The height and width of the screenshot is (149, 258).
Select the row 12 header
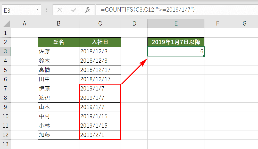pos(5,135)
